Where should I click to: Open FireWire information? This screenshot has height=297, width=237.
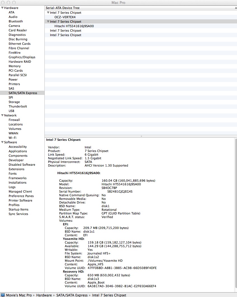(x=15, y=53)
